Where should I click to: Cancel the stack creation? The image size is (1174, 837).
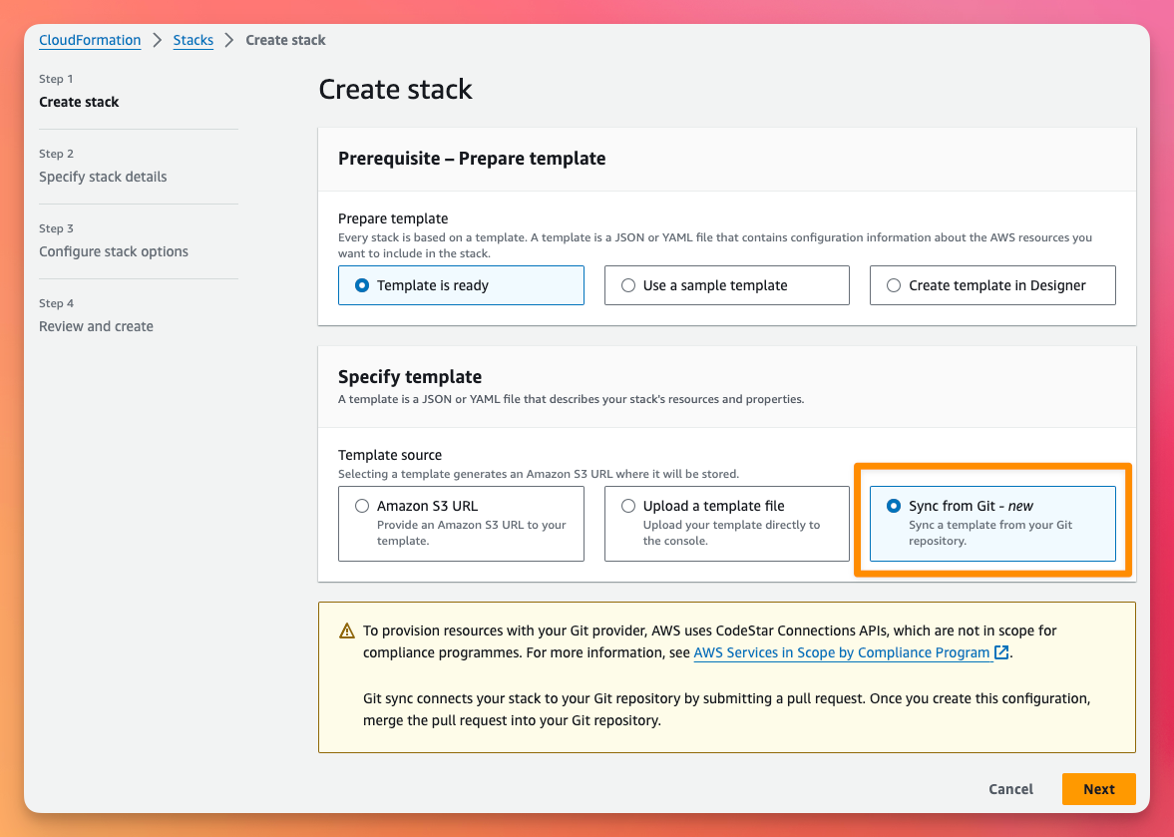point(1010,789)
